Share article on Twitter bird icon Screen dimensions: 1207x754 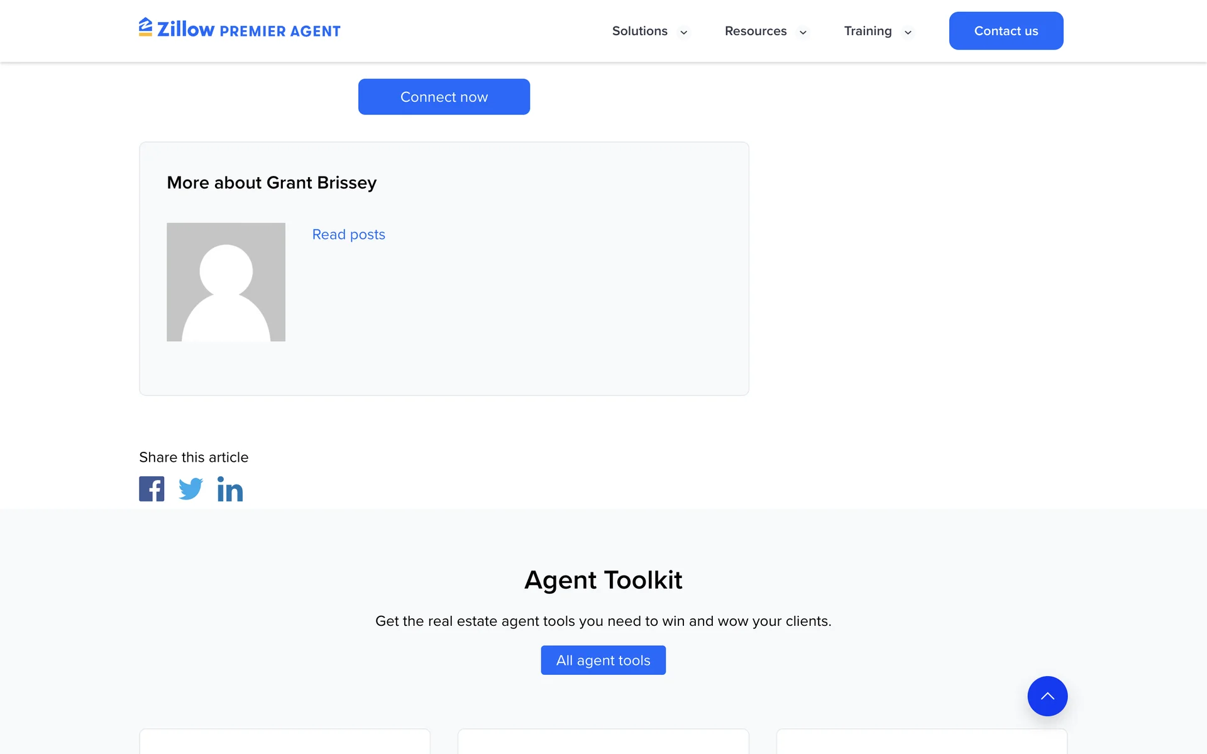coord(190,489)
